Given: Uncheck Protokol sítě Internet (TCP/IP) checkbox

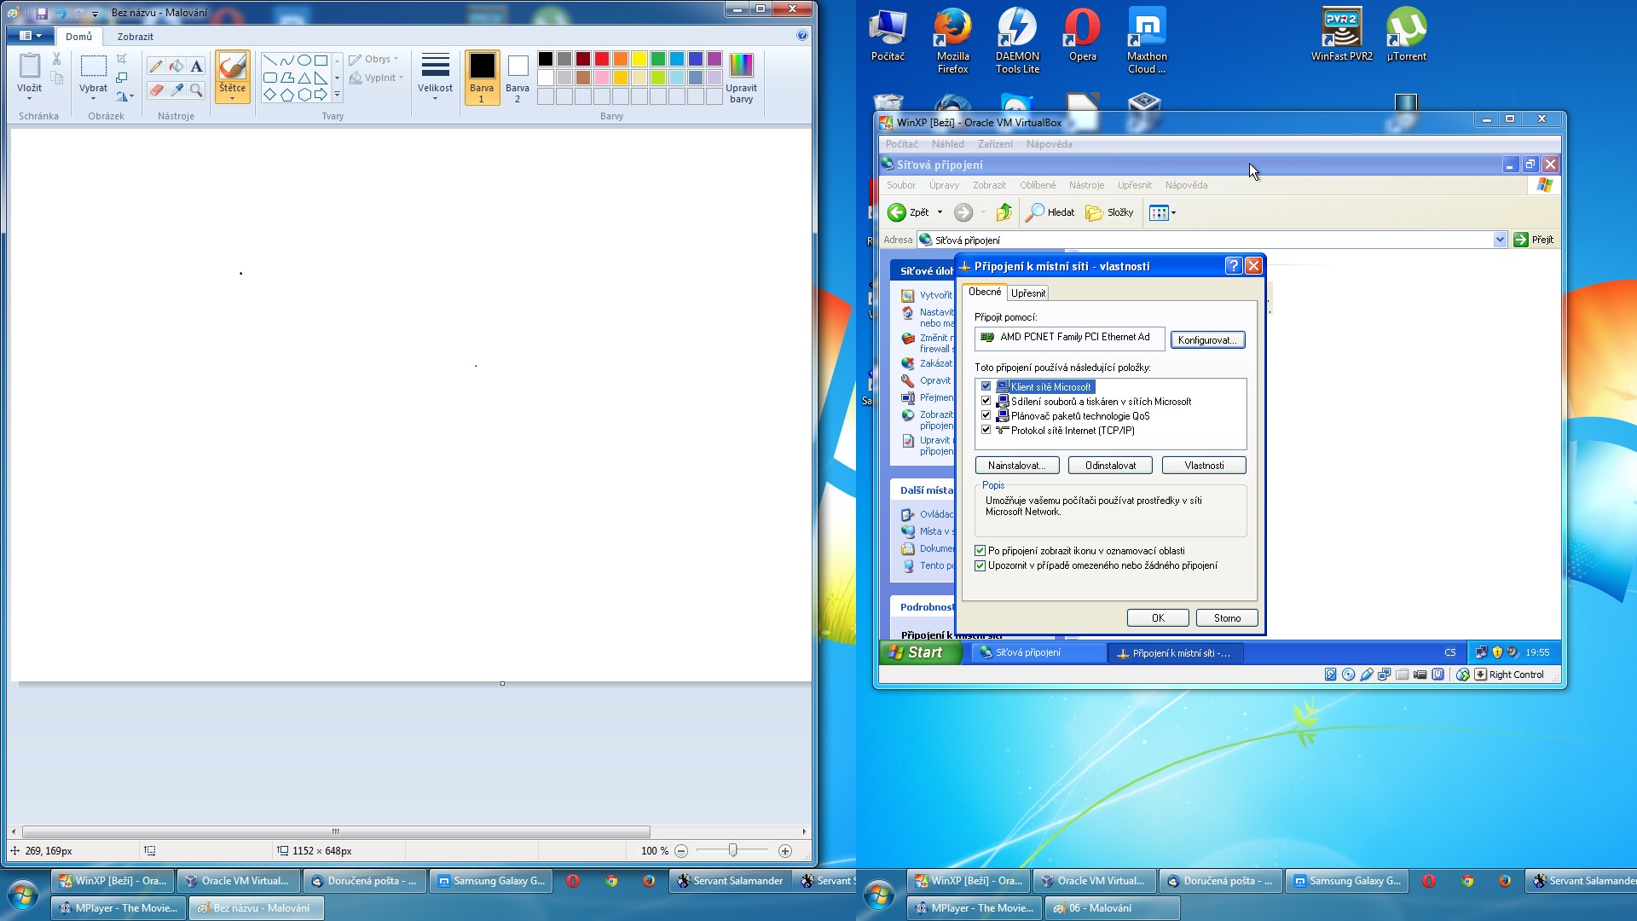Looking at the screenshot, I should click(986, 430).
